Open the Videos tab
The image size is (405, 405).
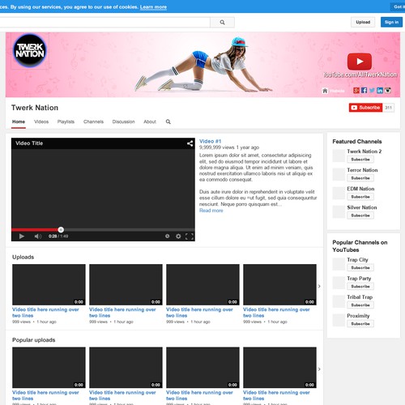click(x=41, y=122)
